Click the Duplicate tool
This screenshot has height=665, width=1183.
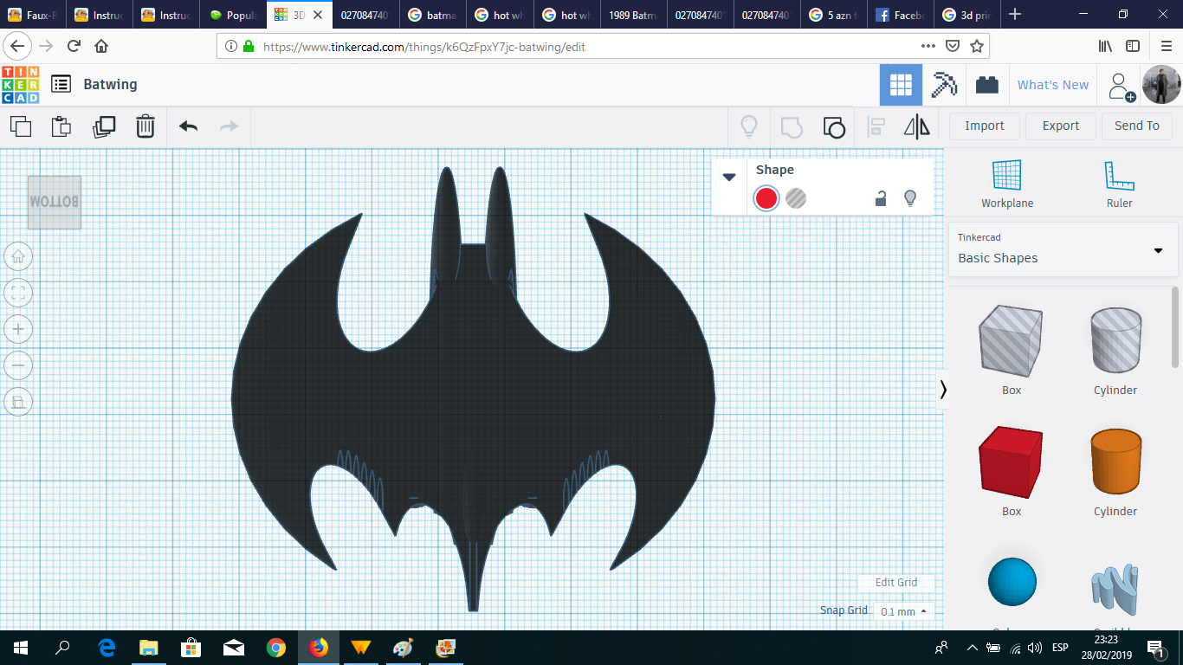coord(104,126)
